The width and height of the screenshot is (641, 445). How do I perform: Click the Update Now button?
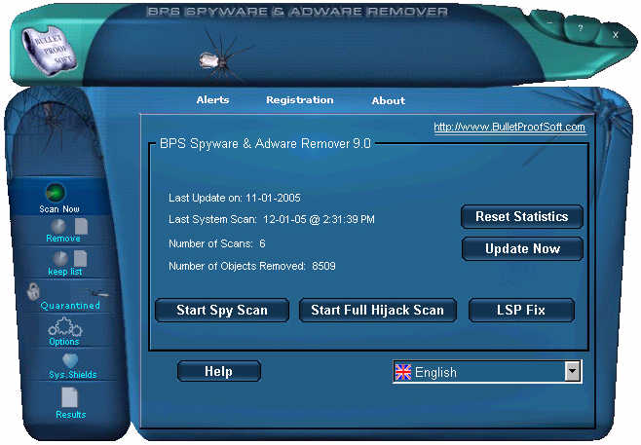(x=522, y=249)
